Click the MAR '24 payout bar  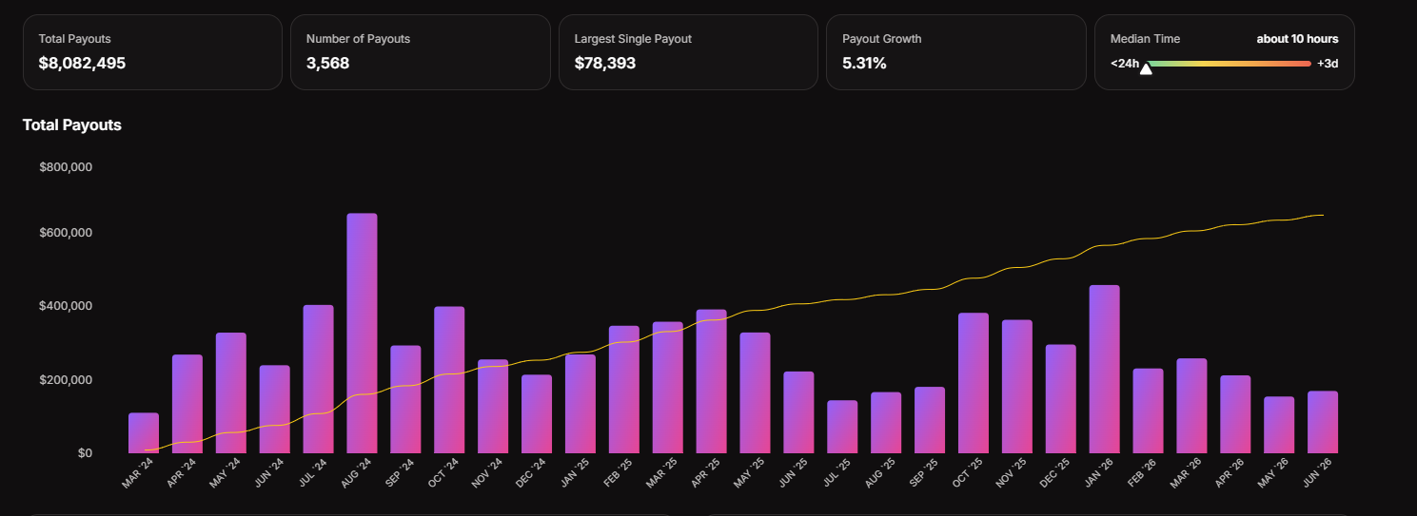click(144, 432)
